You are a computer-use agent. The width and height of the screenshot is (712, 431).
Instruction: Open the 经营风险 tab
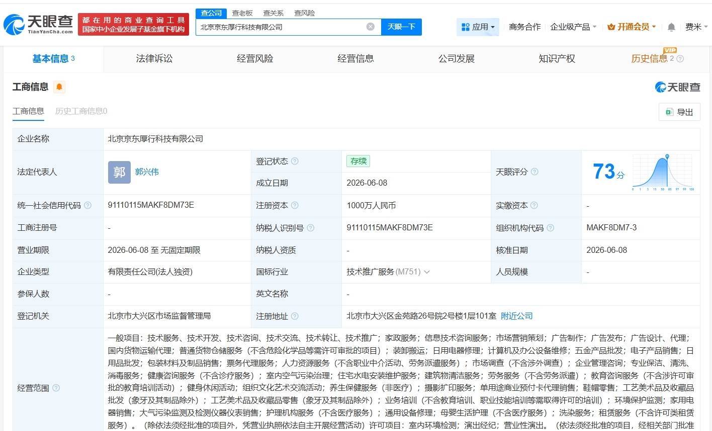tap(255, 59)
